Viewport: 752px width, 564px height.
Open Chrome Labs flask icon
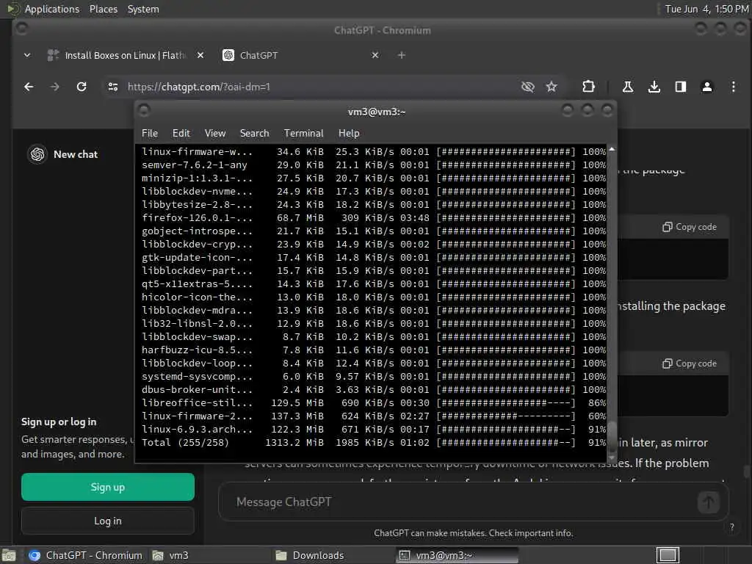(627, 87)
